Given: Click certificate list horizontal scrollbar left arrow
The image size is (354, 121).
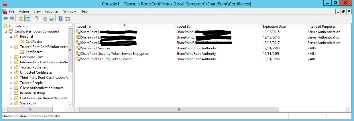Looking at the screenshot, I should 77,109.
